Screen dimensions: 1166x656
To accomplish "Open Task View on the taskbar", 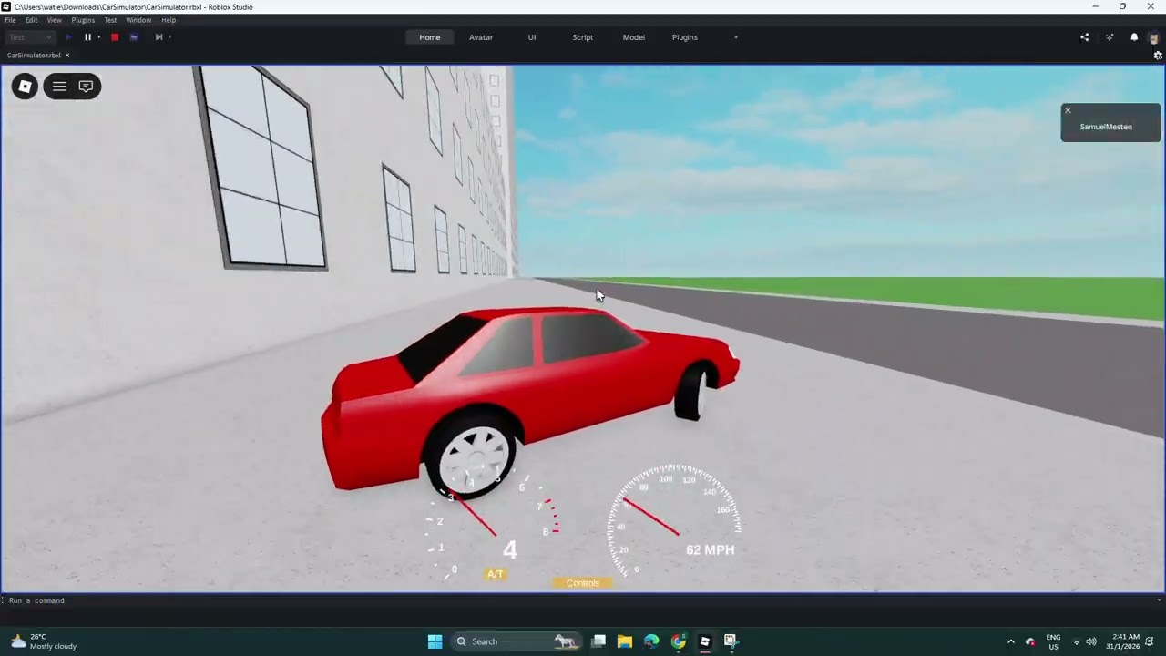I will point(598,641).
